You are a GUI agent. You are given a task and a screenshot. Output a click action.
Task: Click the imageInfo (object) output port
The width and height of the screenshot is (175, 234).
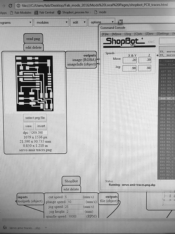point(82,64)
